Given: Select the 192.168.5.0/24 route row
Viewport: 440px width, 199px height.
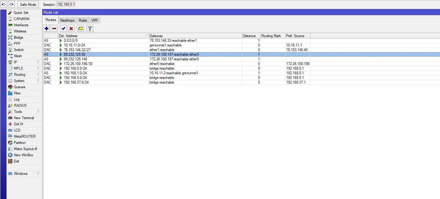Looking at the screenshot, I should click(241, 78).
